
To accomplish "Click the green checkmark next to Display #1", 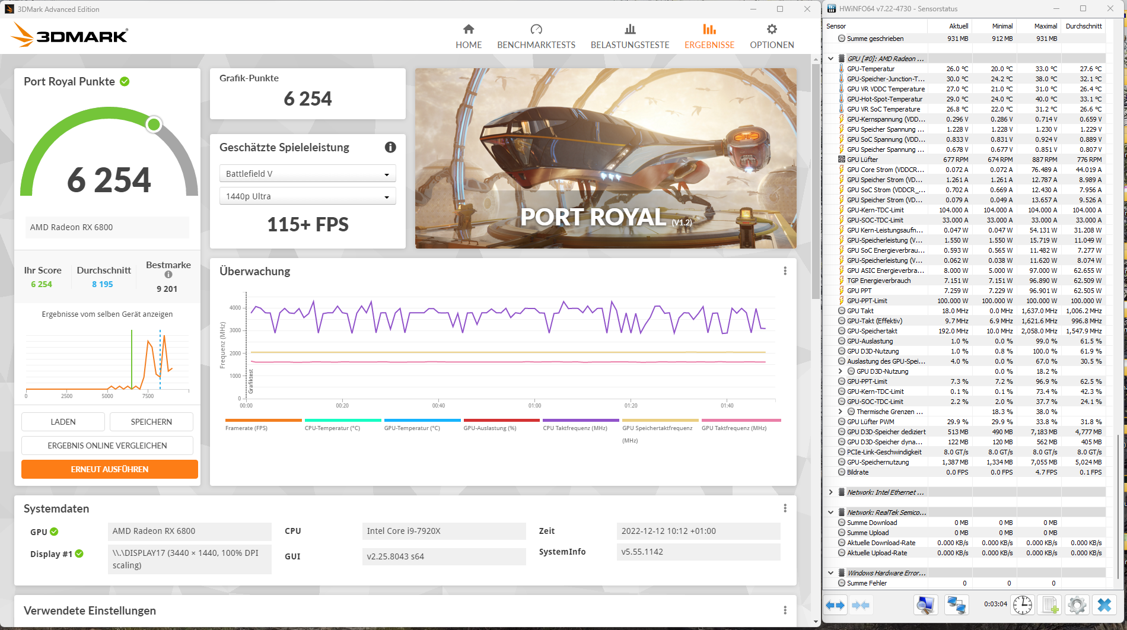I will click(79, 553).
